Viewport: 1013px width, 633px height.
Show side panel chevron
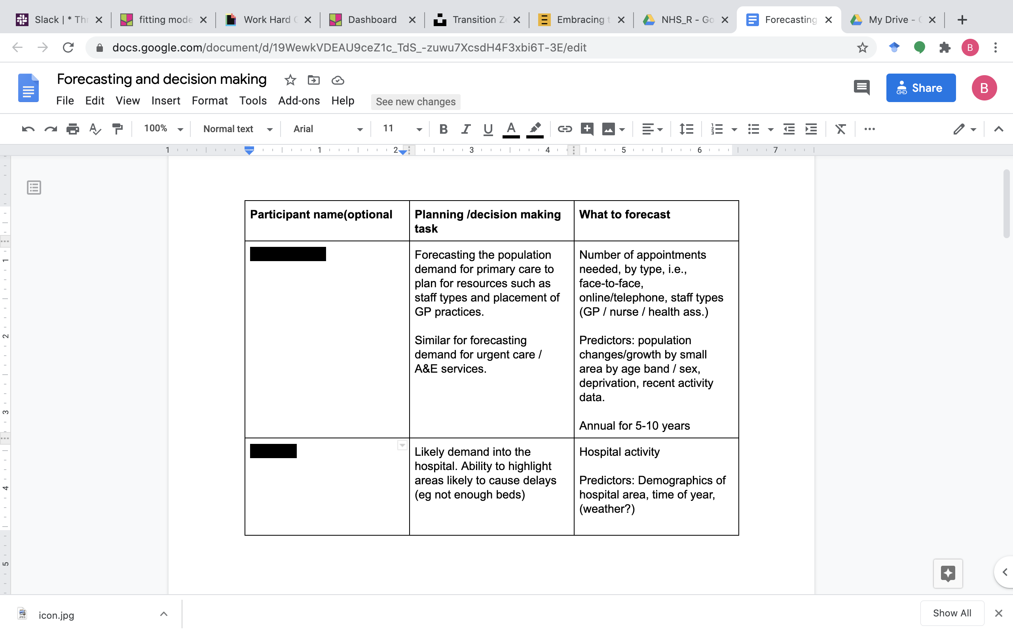point(1005,572)
